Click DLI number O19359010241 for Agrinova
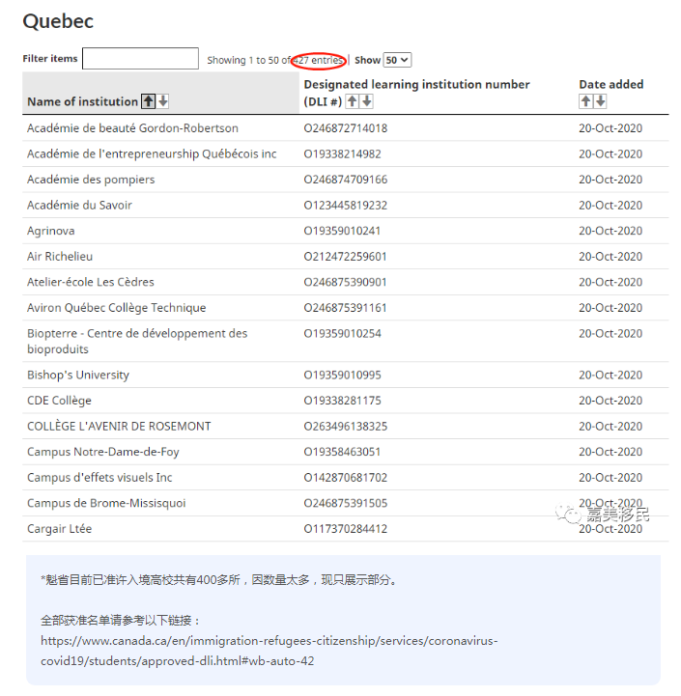Screen dimensions: 681x696 tap(342, 231)
